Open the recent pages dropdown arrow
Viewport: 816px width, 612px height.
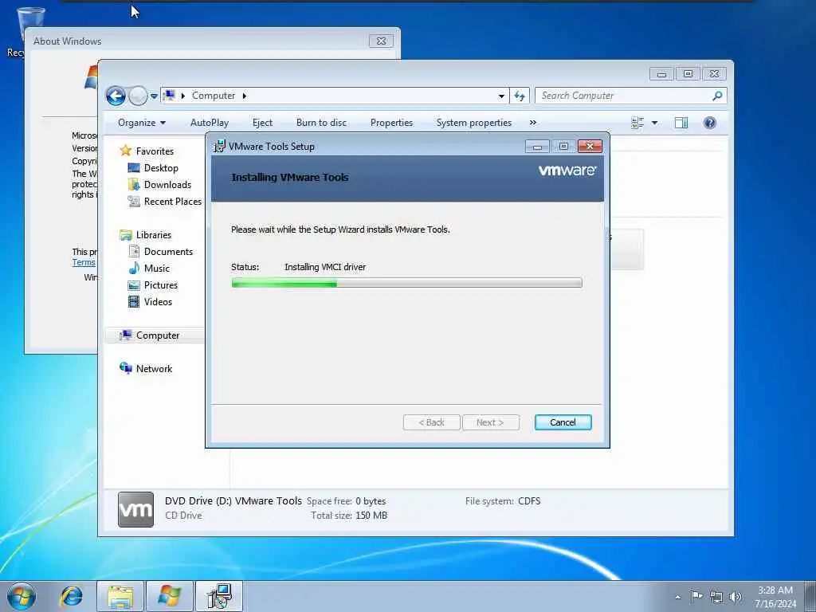tap(154, 96)
